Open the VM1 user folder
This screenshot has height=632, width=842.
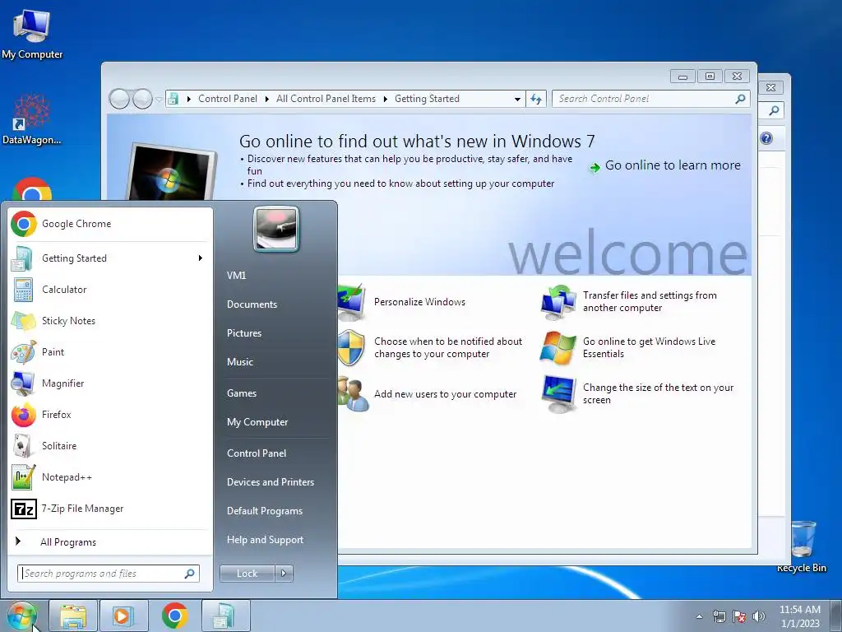point(275,276)
